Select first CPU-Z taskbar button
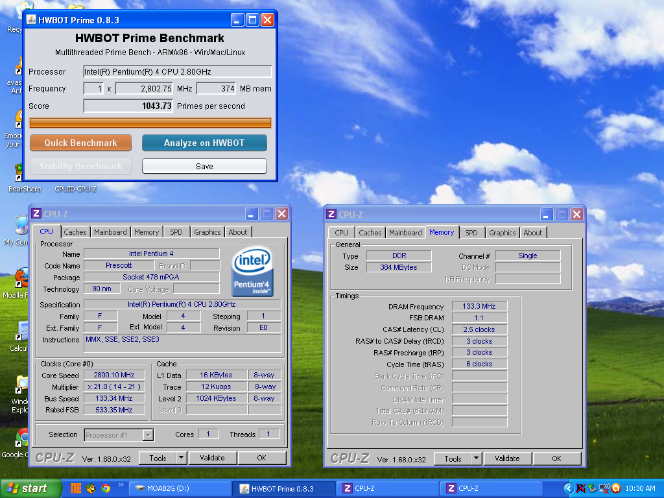664x498 pixels. tap(388, 488)
